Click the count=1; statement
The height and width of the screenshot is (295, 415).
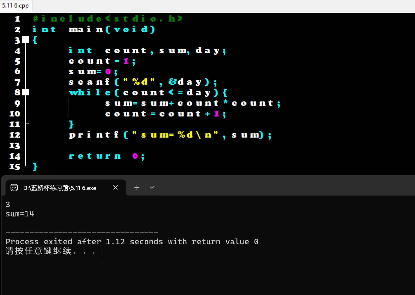click(102, 61)
